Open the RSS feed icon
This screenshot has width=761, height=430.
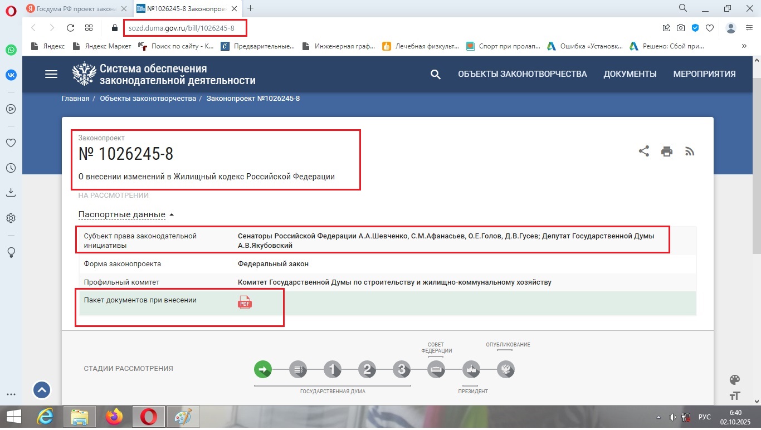tap(690, 152)
